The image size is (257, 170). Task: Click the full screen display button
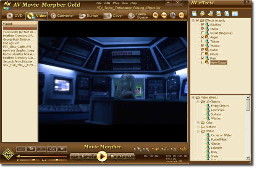(62, 149)
